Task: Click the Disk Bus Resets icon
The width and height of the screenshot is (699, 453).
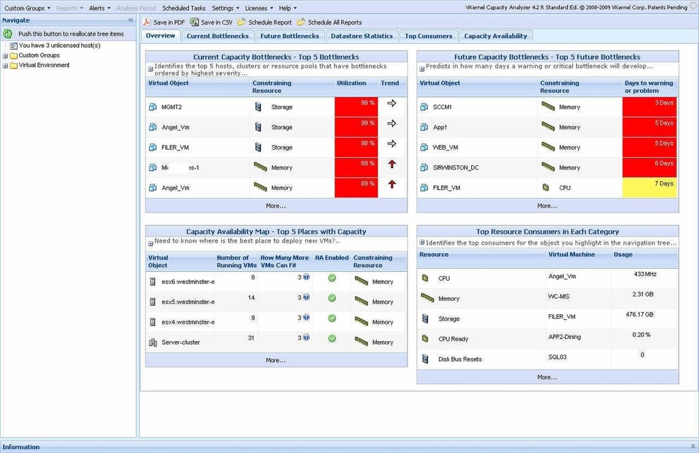Action: tap(425, 359)
